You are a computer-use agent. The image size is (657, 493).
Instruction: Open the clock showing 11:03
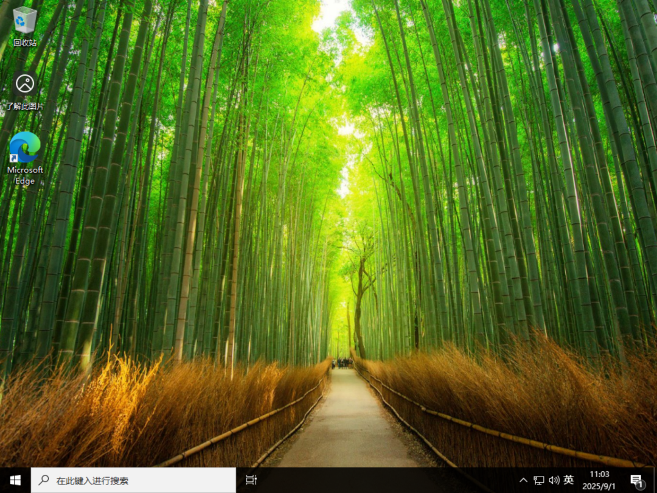(x=599, y=480)
